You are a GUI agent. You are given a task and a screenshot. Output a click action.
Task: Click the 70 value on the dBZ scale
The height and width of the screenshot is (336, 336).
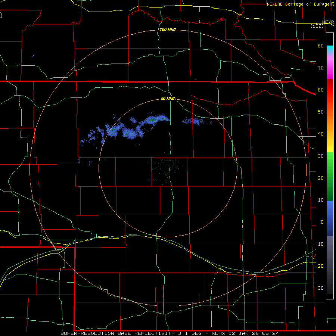[x=321, y=68]
